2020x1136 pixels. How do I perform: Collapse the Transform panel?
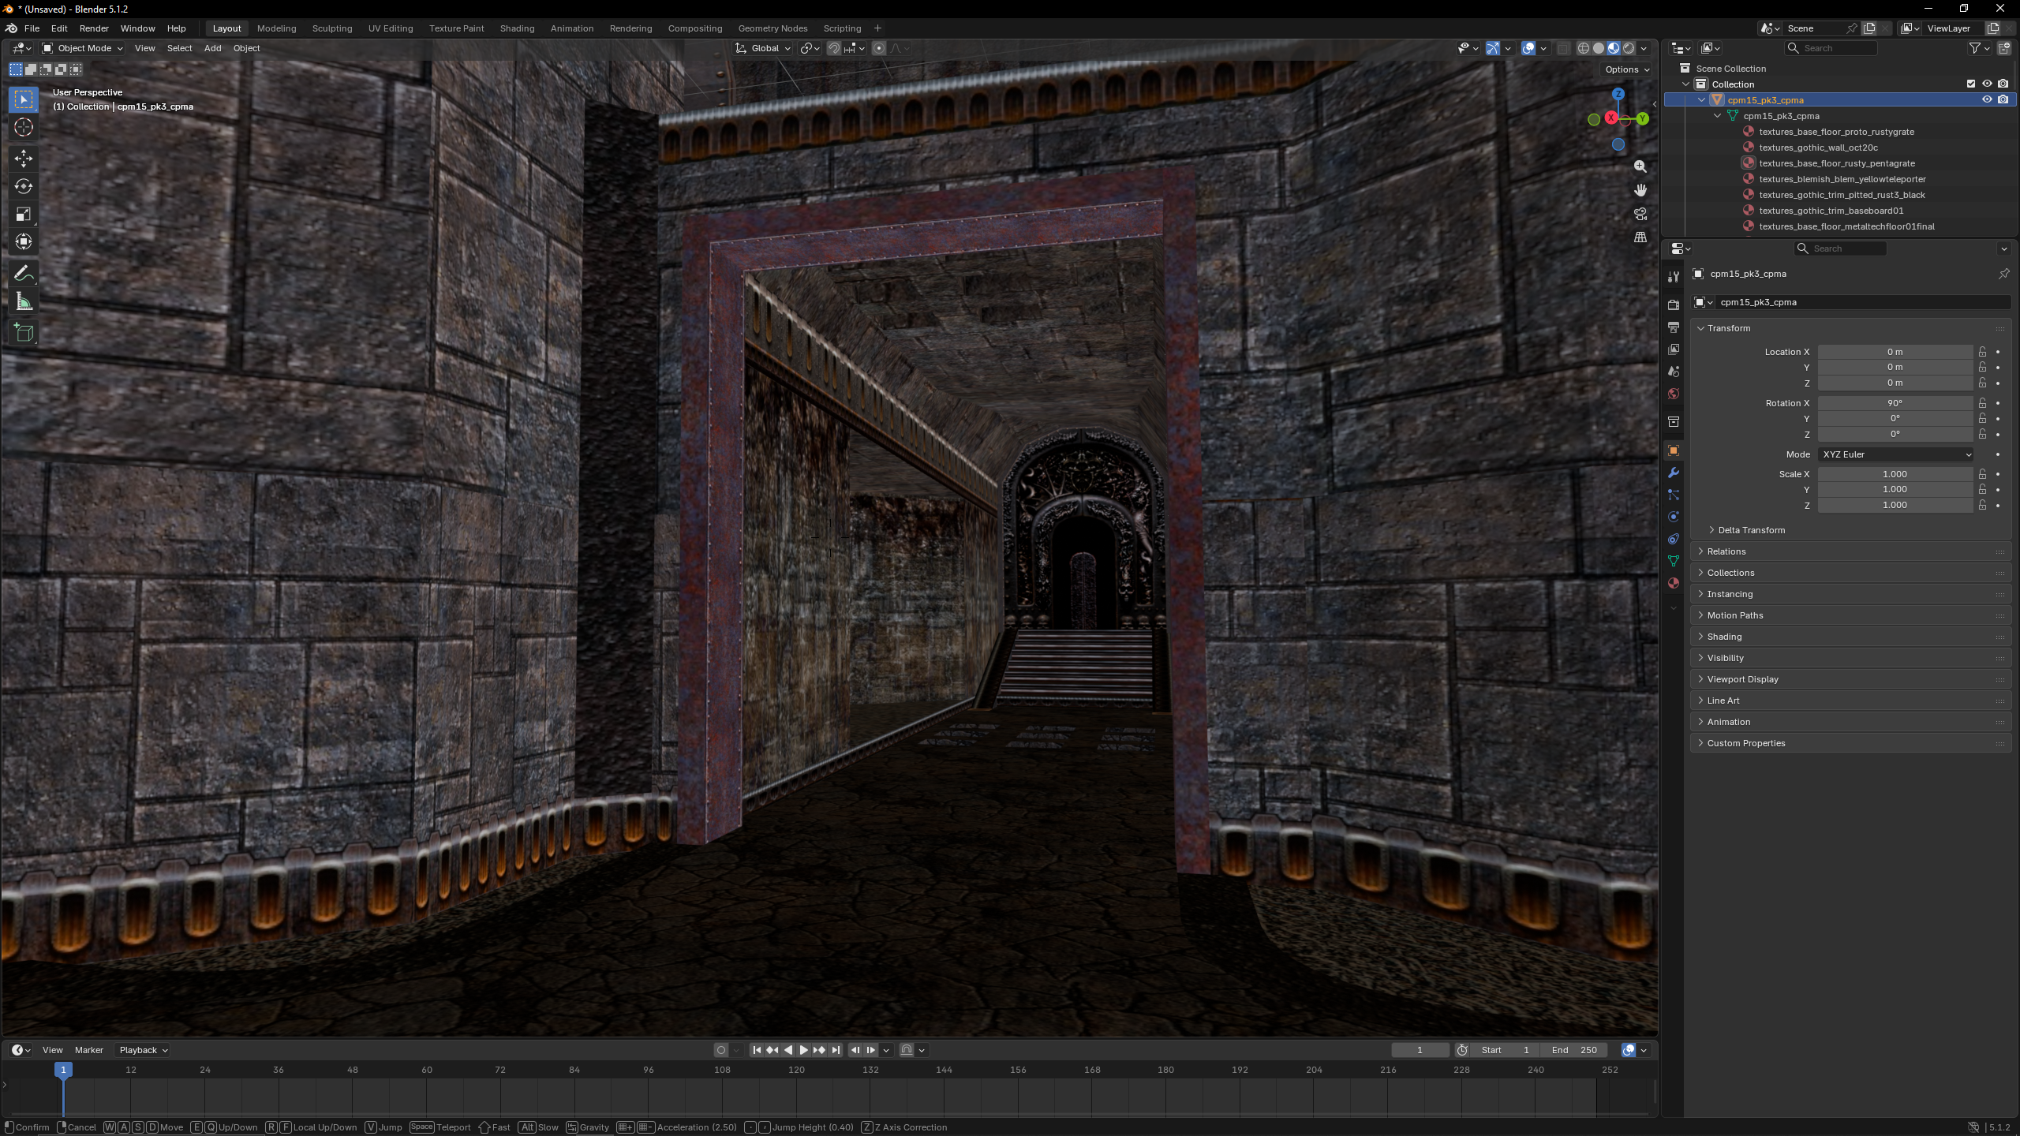click(1728, 328)
